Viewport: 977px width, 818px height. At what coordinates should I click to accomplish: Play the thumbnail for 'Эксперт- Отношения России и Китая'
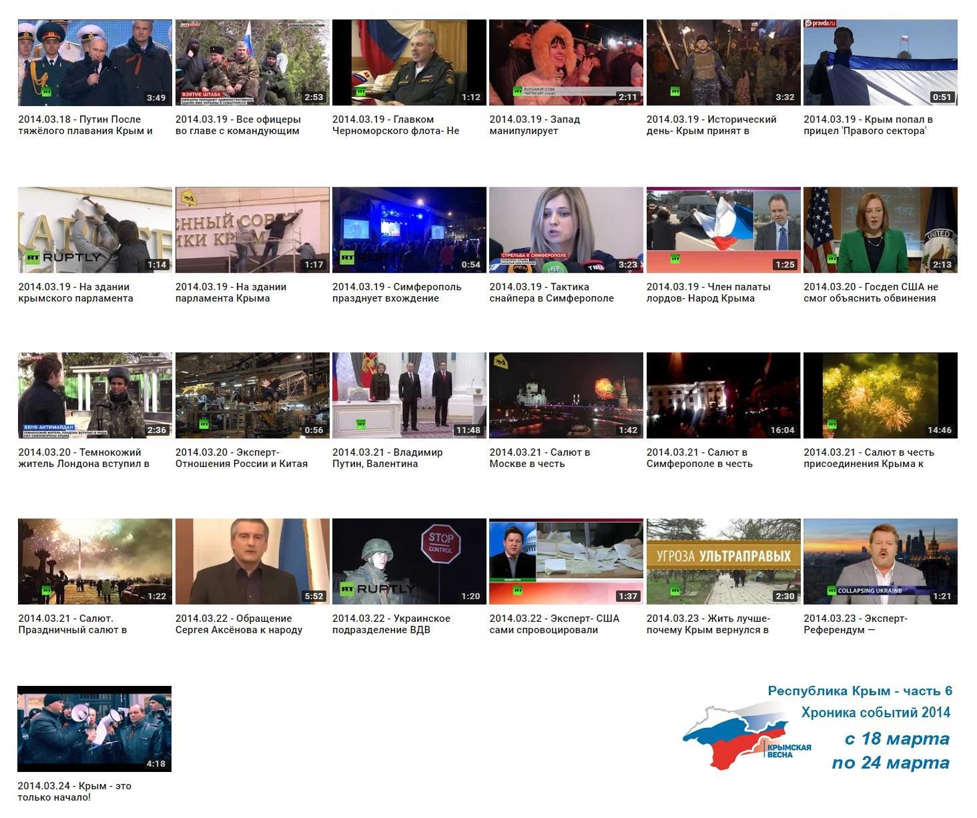pos(252,396)
